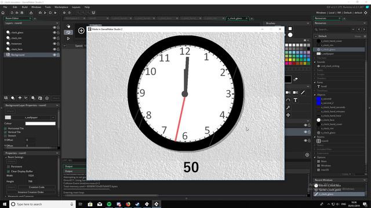Viewport: 371px width, 208px height.
Task: Open the Layouts menu
Action: 76,7
